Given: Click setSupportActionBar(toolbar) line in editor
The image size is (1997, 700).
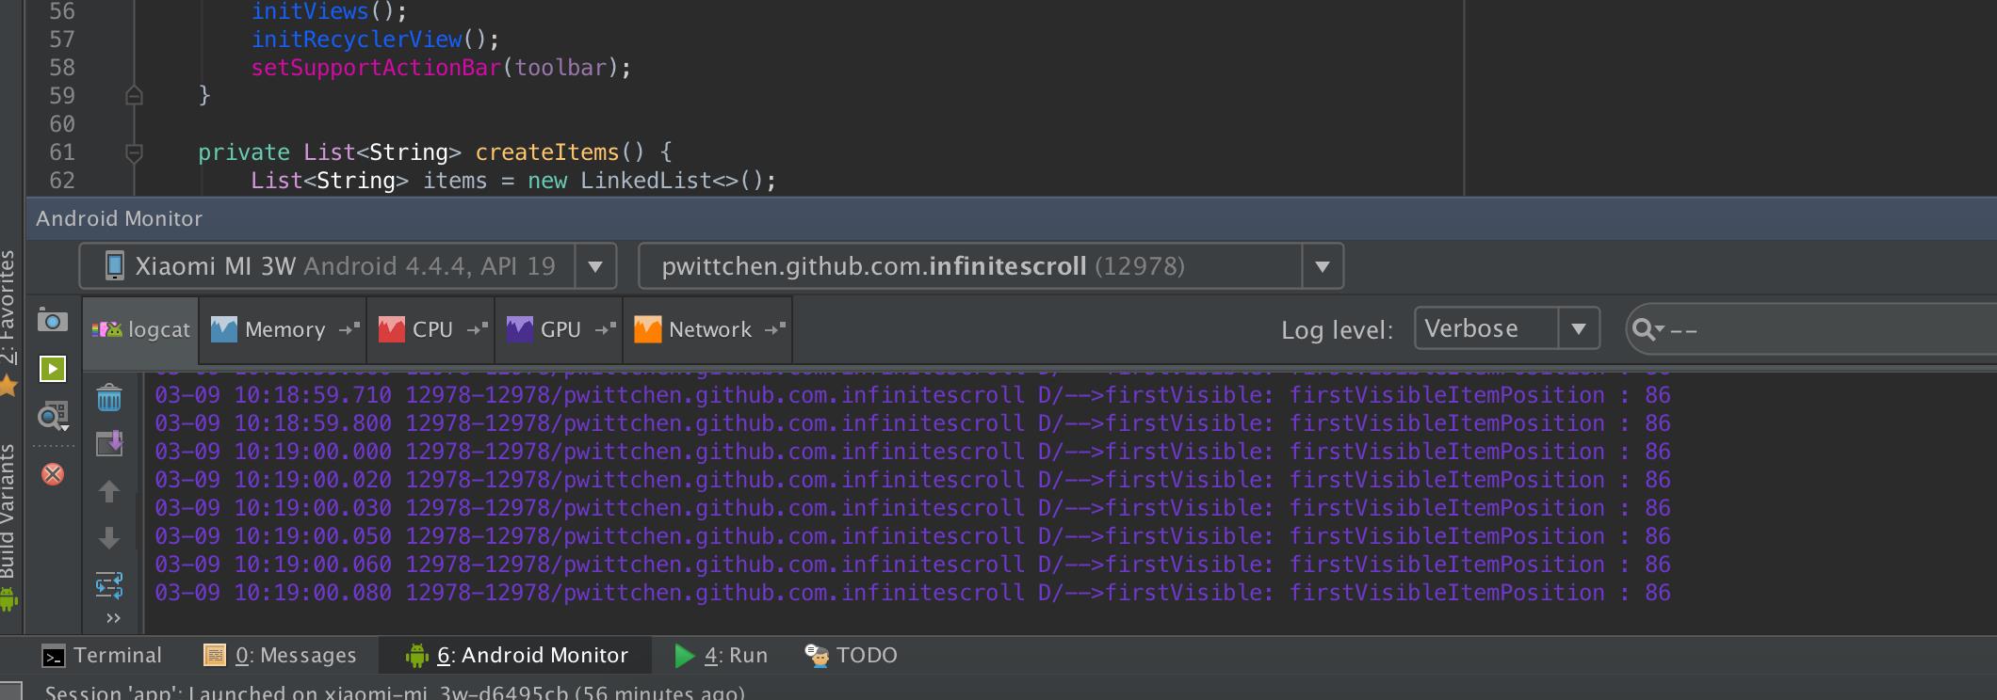Looking at the screenshot, I should [x=441, y=68].
